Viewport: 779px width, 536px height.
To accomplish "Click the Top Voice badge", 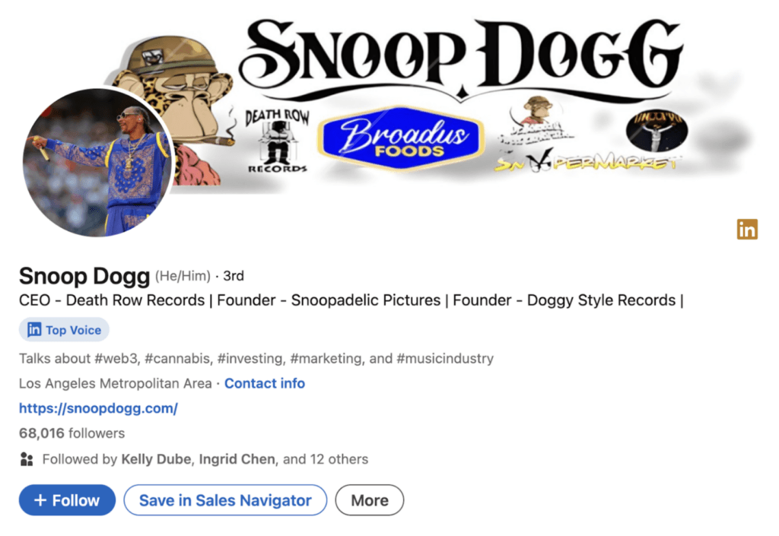I will click(x=64, y=329).
